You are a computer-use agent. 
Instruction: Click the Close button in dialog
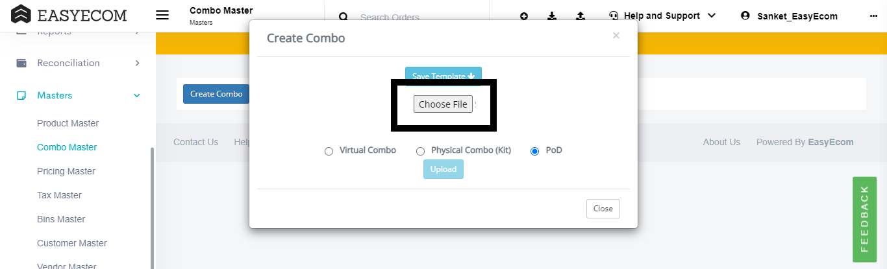click(x=603, y=209)
